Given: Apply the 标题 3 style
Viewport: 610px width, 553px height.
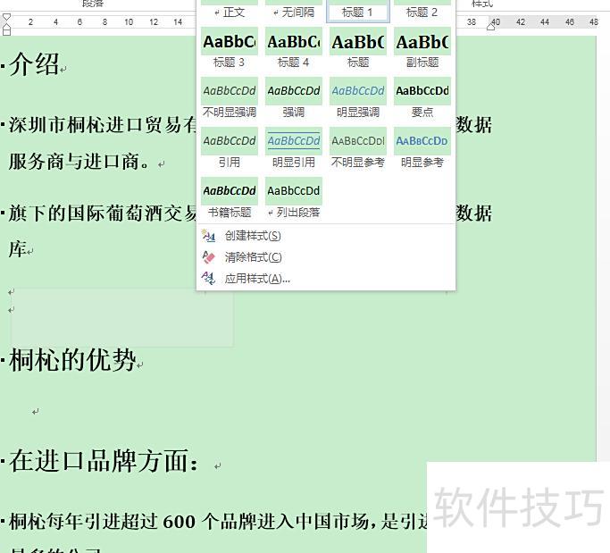Looking at the screenshot, I should [x=230, y=48].
